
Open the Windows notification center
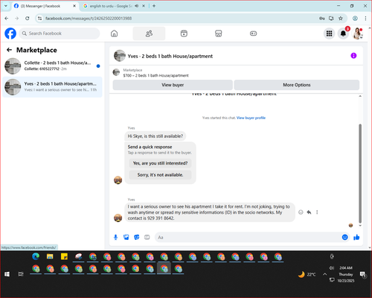coord(363,274)
